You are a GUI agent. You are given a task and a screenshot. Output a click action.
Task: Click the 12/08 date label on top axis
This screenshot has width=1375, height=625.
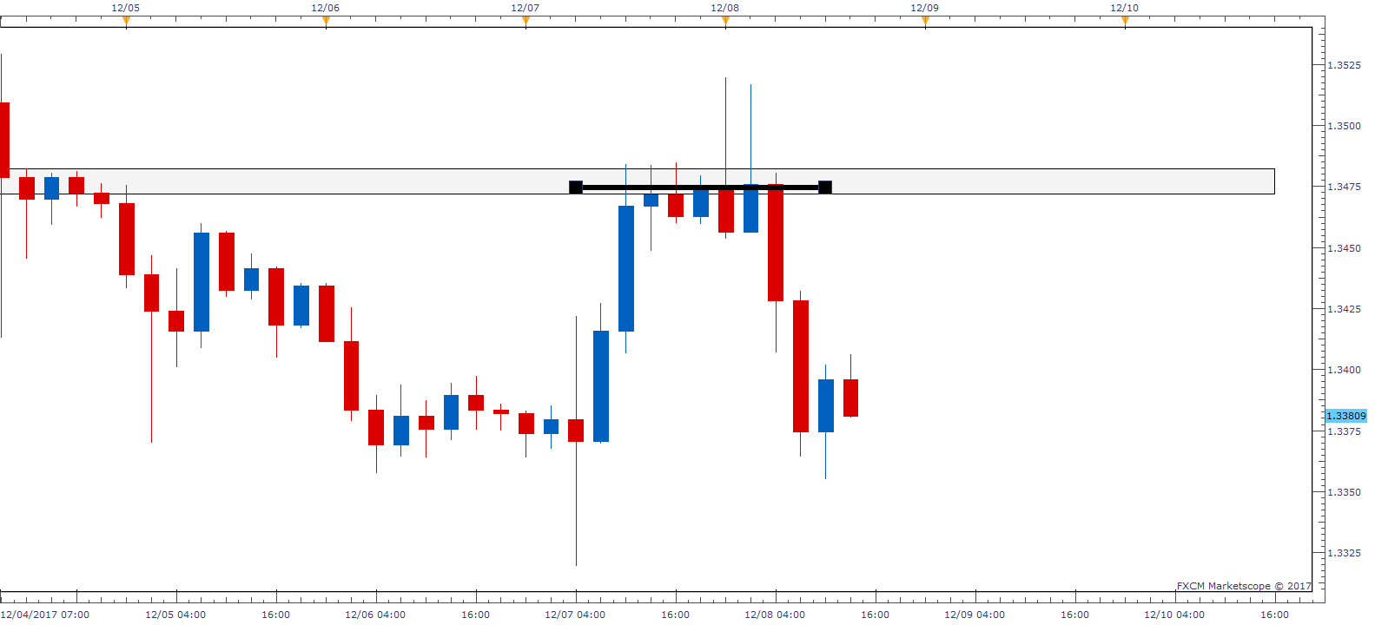pyautogui.click(x=725, y=8)
